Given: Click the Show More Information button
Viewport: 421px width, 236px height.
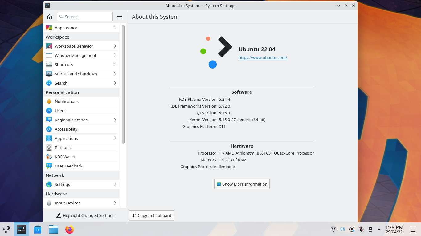Looking at the screenshot, I should point(242,184).
